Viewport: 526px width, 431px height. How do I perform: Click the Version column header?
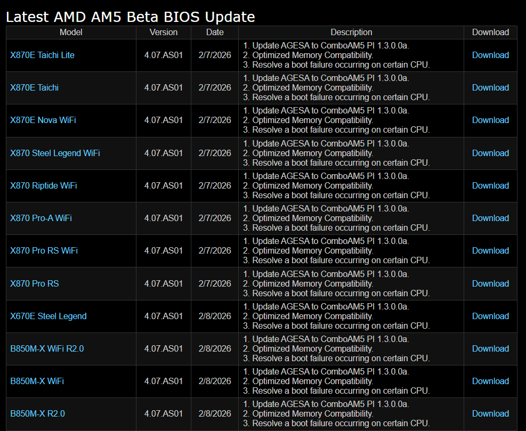point(164,32)
